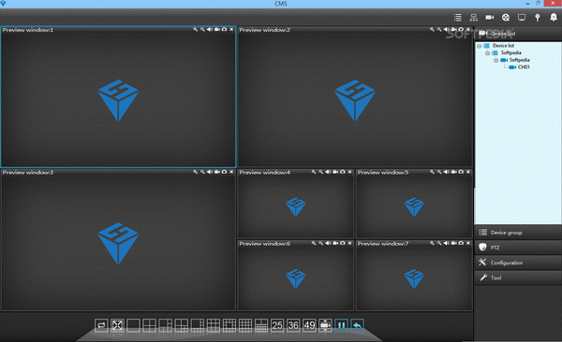562x342 pixels.
Task: Toggle recording camera in Preview window:1
Action: [x=217, y=29]
